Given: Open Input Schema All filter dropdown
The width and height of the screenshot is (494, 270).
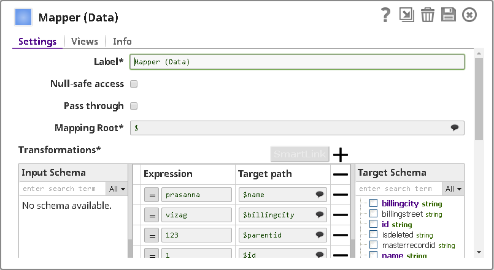Looking at the screenshot, I should coord(117,189).
